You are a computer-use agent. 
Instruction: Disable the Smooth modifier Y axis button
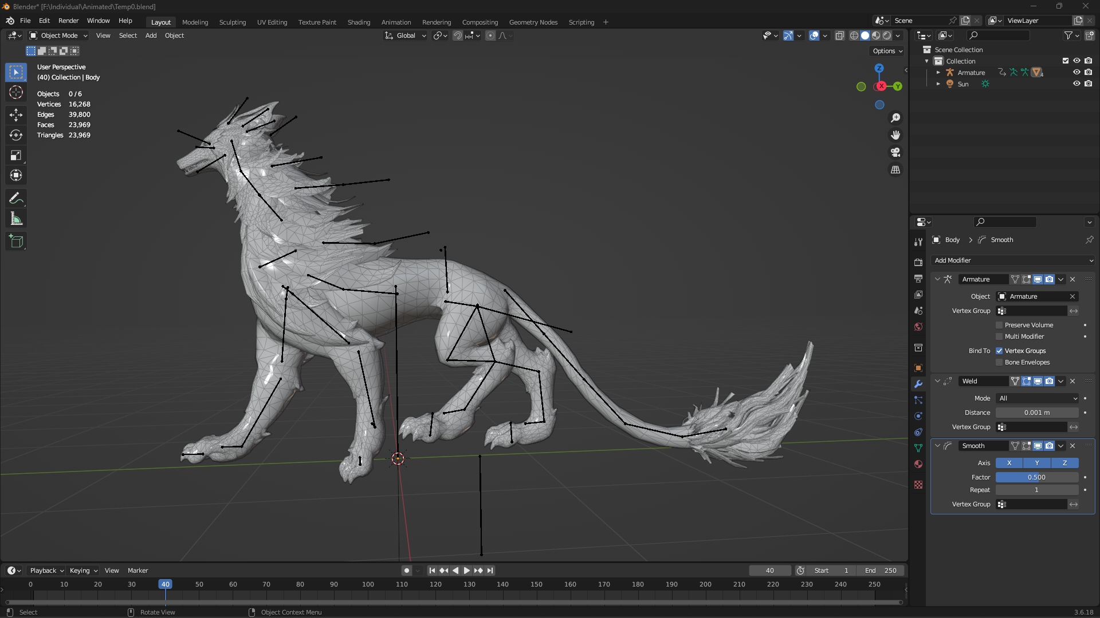pos(1037,463)
